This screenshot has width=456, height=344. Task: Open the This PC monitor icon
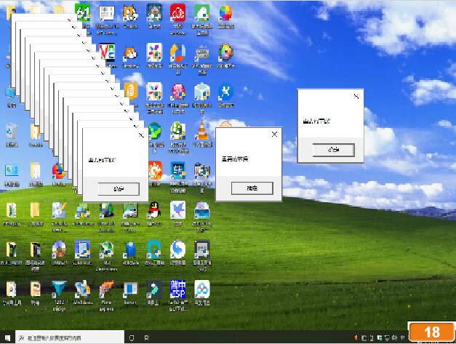click(11, 93)
